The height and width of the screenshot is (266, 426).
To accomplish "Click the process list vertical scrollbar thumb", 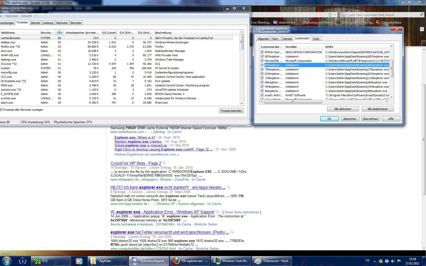I will click(x=242, y=42).
